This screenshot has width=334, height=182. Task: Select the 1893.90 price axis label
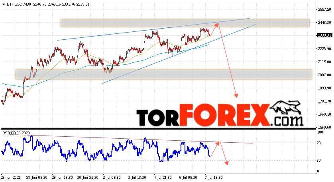pyautogui.click(x=324, y=88)
